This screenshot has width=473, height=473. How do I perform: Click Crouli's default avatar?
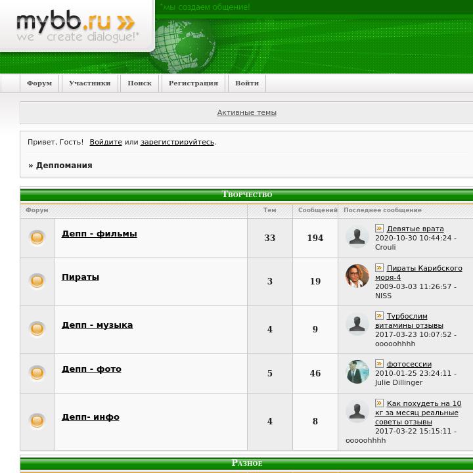coord(357,236)
